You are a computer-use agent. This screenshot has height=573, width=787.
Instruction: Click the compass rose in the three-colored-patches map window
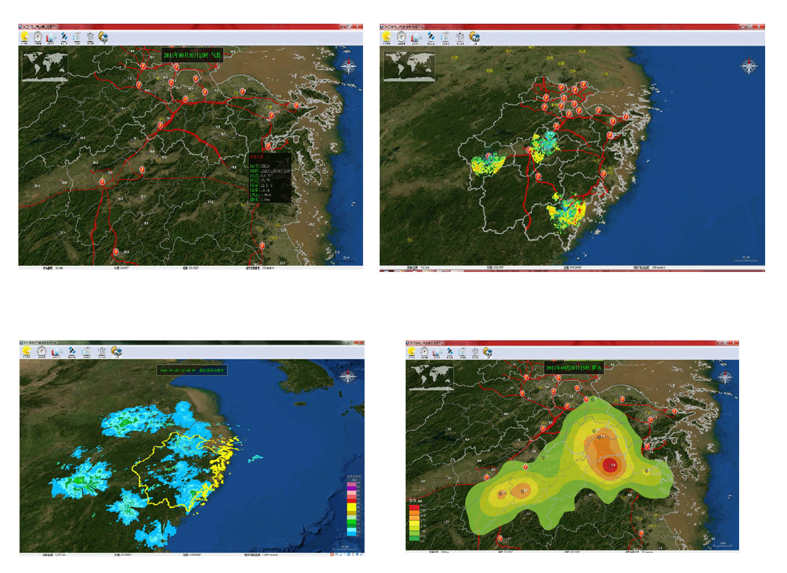(x=749, y=66)
